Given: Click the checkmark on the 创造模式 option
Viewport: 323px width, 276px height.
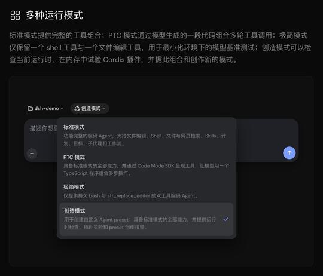Looking at the screenshot, I should coord(226,219).
